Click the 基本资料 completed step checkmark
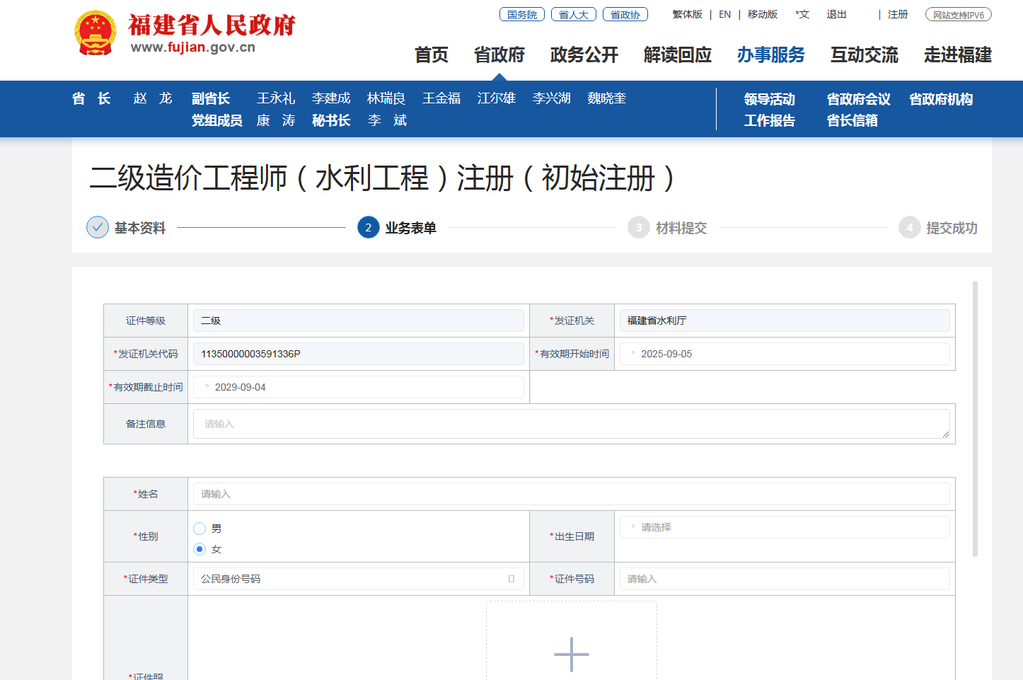The width and height of the screenshot is (1023, 680). click(98, 227)
